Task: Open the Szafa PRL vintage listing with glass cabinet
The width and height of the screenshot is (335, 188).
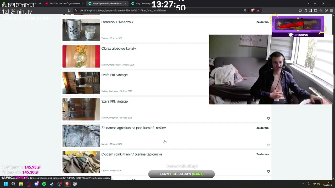Action: click(114, 101)
